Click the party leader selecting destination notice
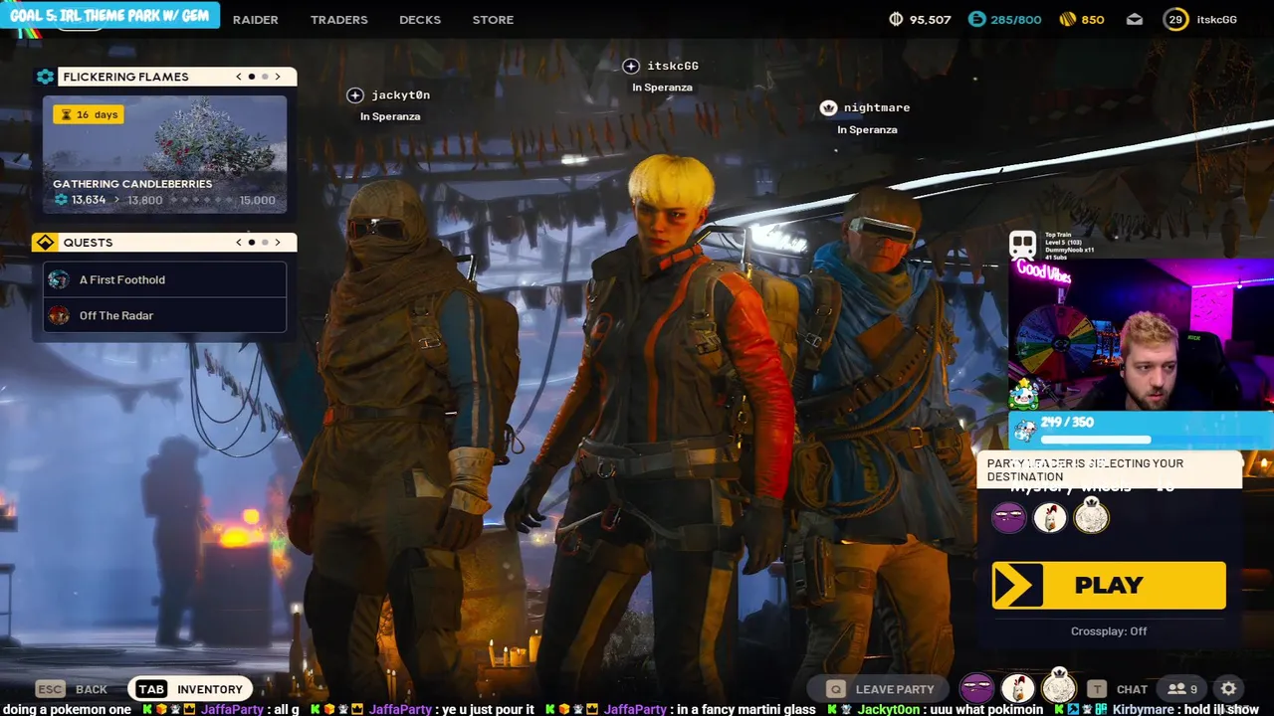The width and height of the screenshot is (1274, 716). (x=1110, y=469)
